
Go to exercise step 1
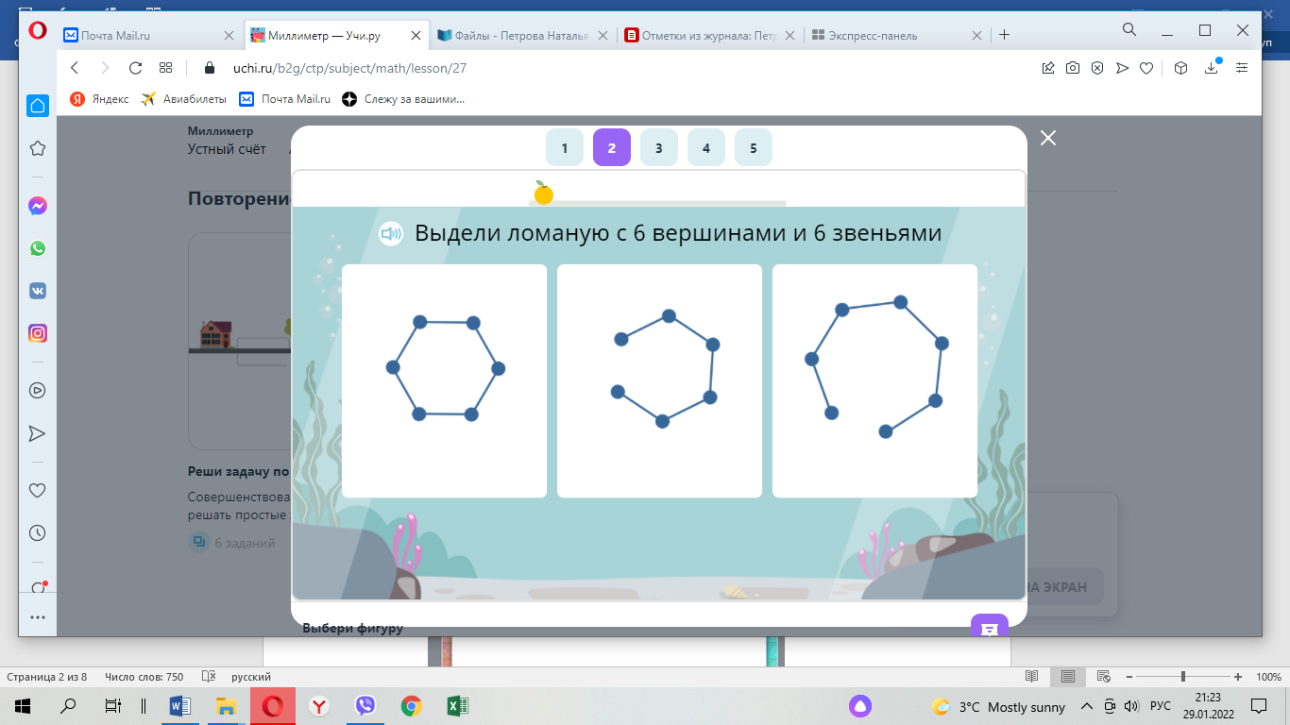[x=565, y=147]
